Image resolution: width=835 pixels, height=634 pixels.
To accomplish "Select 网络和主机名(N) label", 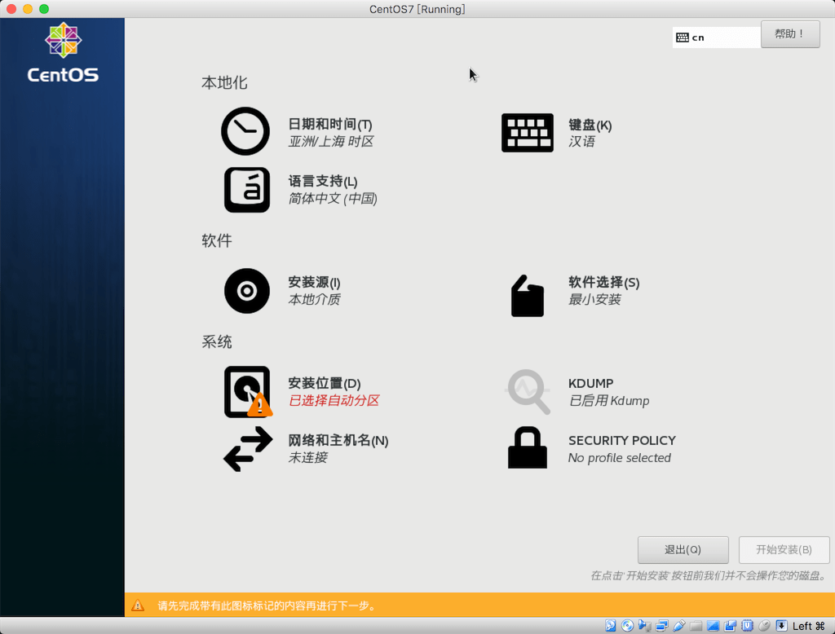I will pyautogui.click(x=338, y=440).
